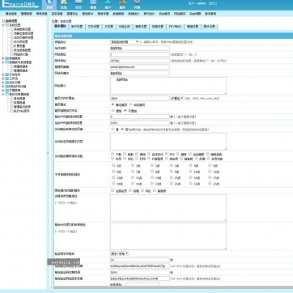The width and height of the screenshot is (293, 293).
Task: Switch to the 文件设置 tab
Action: point(94,27)
